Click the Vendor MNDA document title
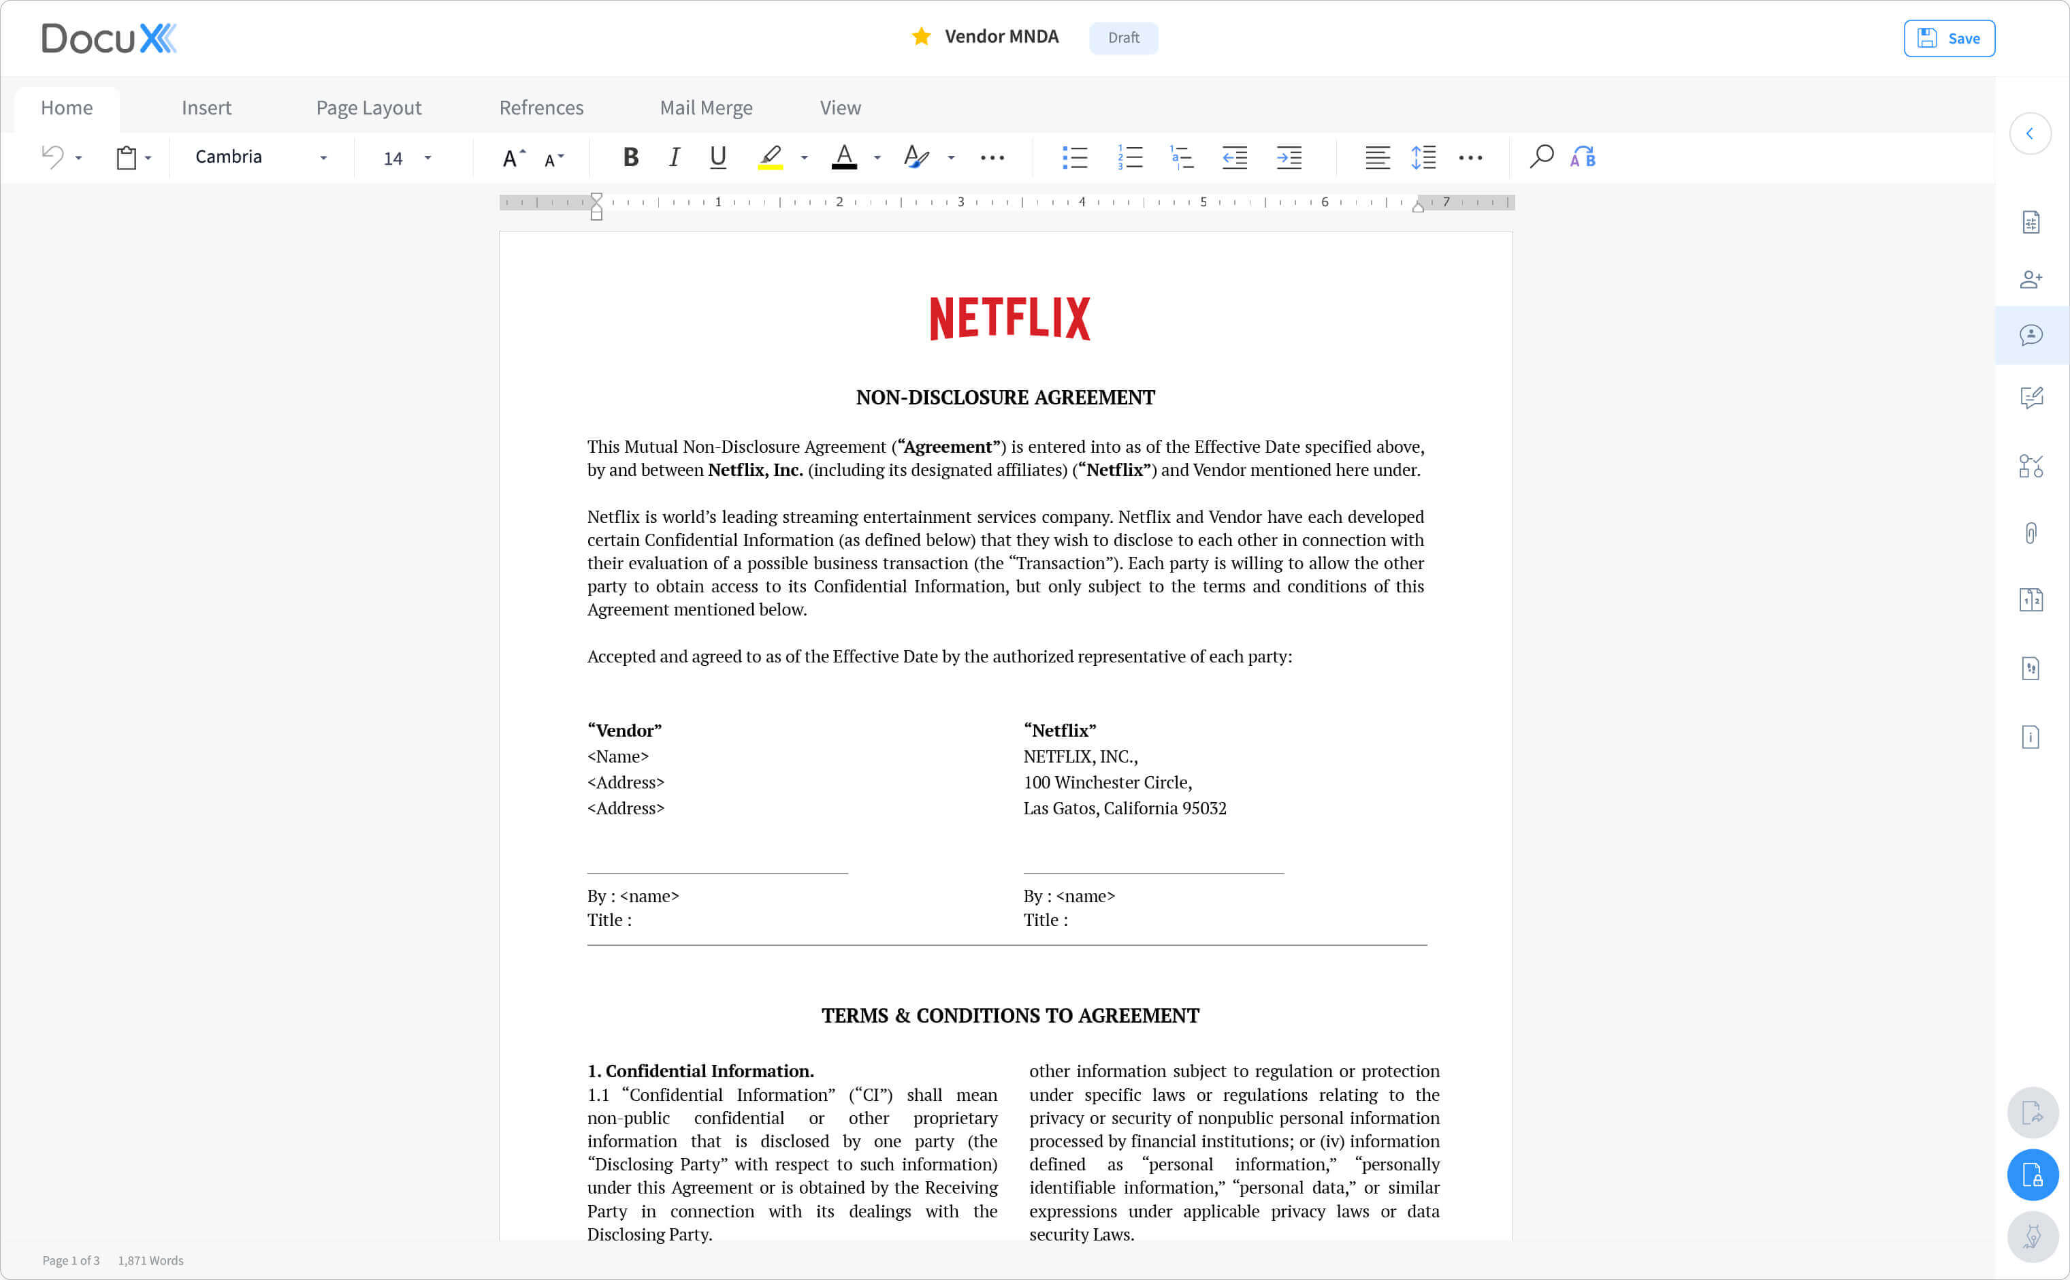Image resolution: width=2070 pixels, height=1280 pixels. (1001, 36)
